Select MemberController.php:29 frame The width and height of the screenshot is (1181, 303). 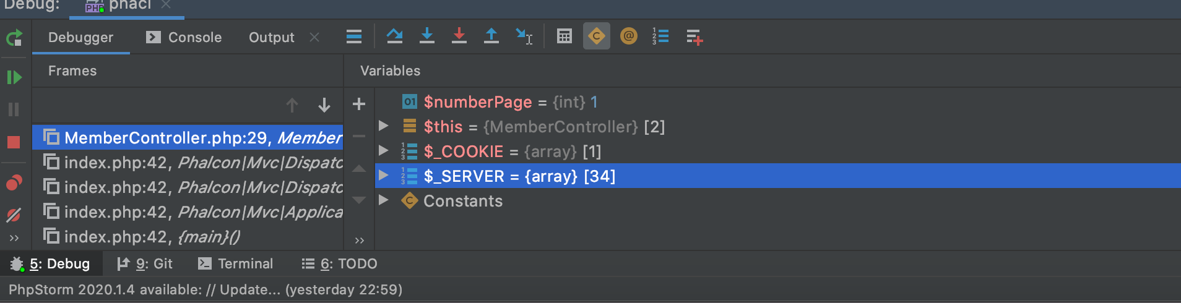click(x=188, y=137)
